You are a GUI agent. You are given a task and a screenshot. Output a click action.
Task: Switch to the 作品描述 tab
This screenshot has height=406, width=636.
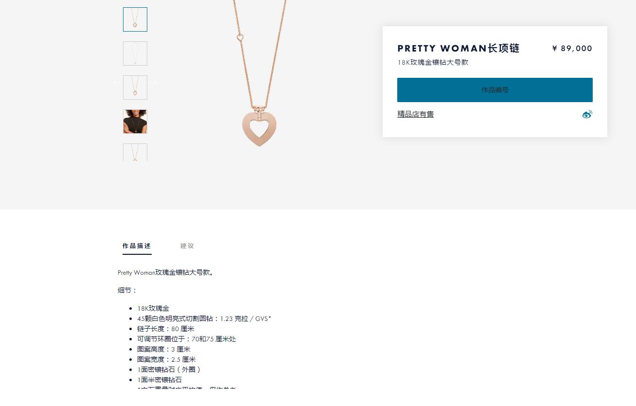(x=137, y=246)
